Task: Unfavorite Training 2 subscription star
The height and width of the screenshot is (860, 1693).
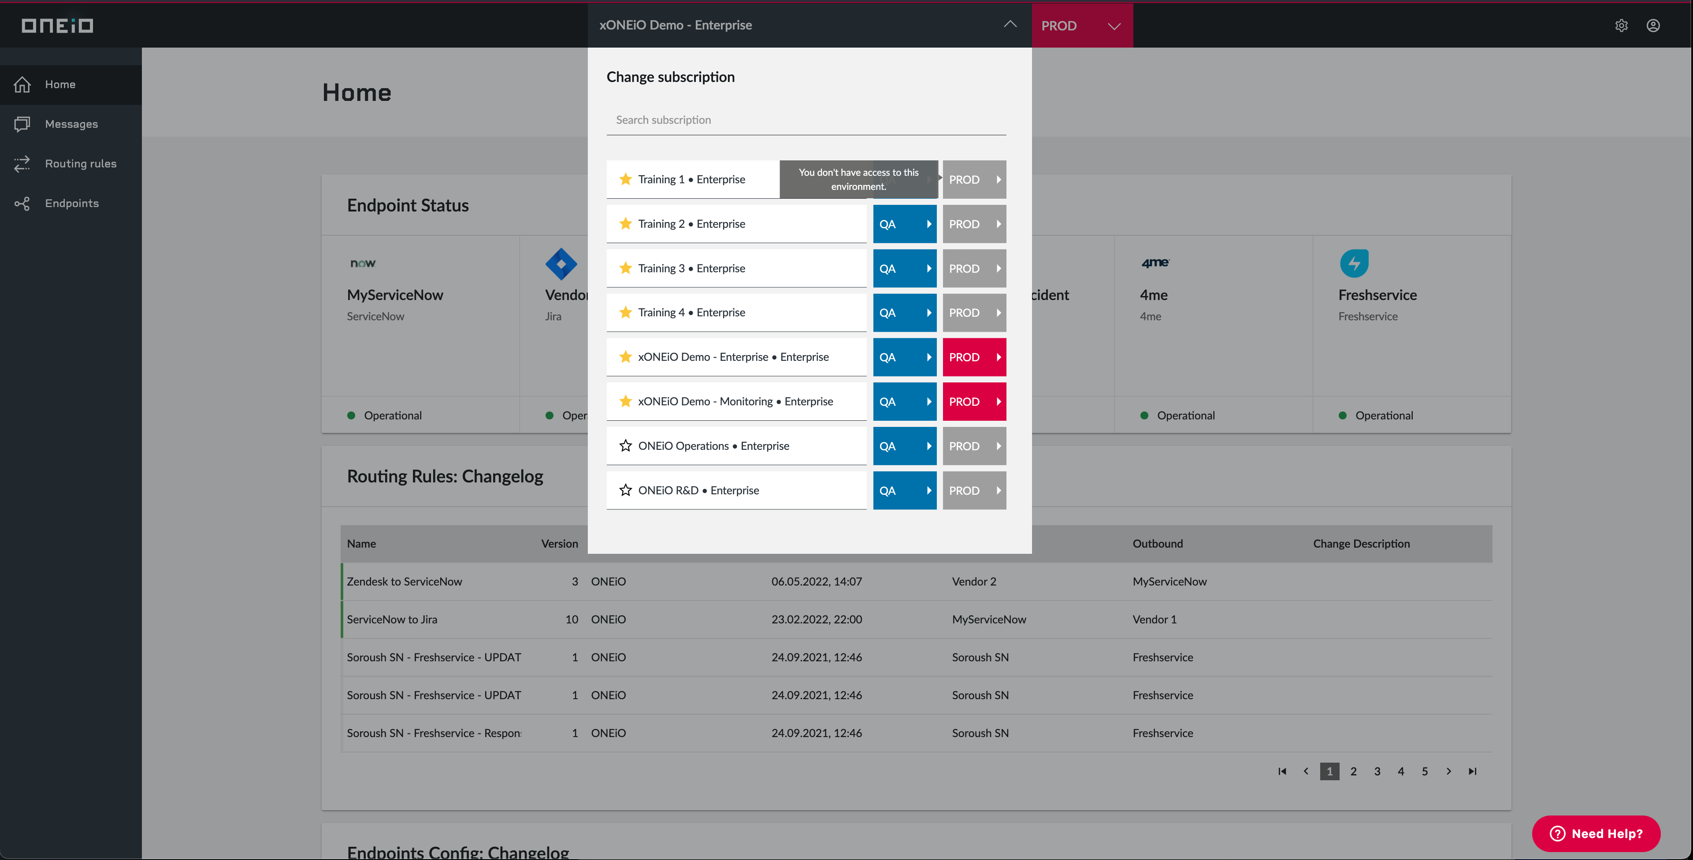Action: (625, 224)
